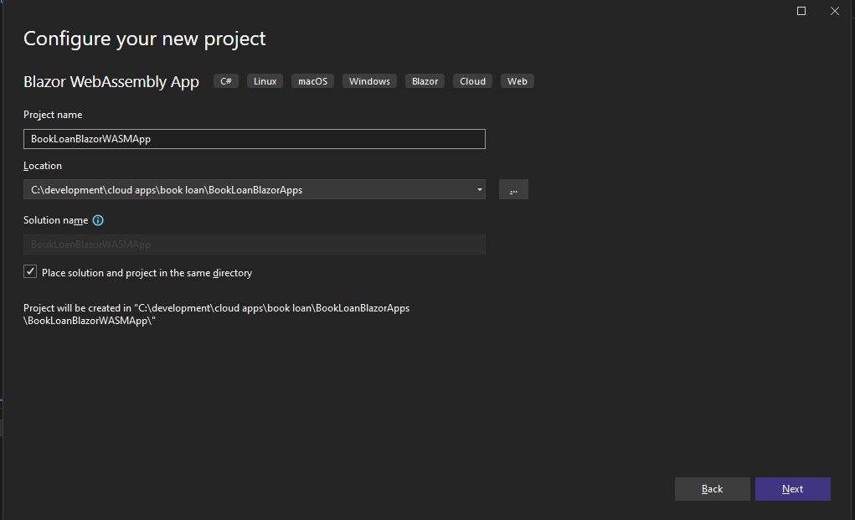Click the checkbox label about same directory
This screenshot has height=520, width=855.
(x=147, y=273)
